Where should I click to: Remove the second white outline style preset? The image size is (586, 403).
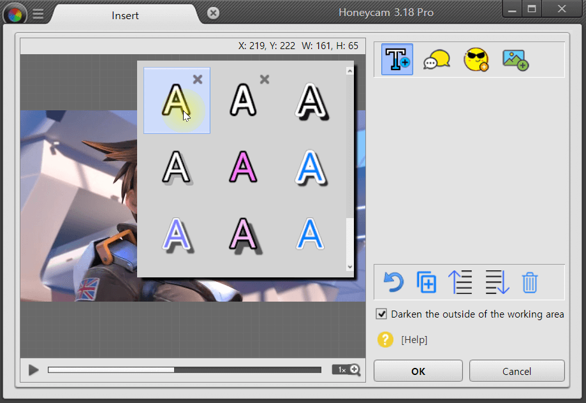click(265, 79)
